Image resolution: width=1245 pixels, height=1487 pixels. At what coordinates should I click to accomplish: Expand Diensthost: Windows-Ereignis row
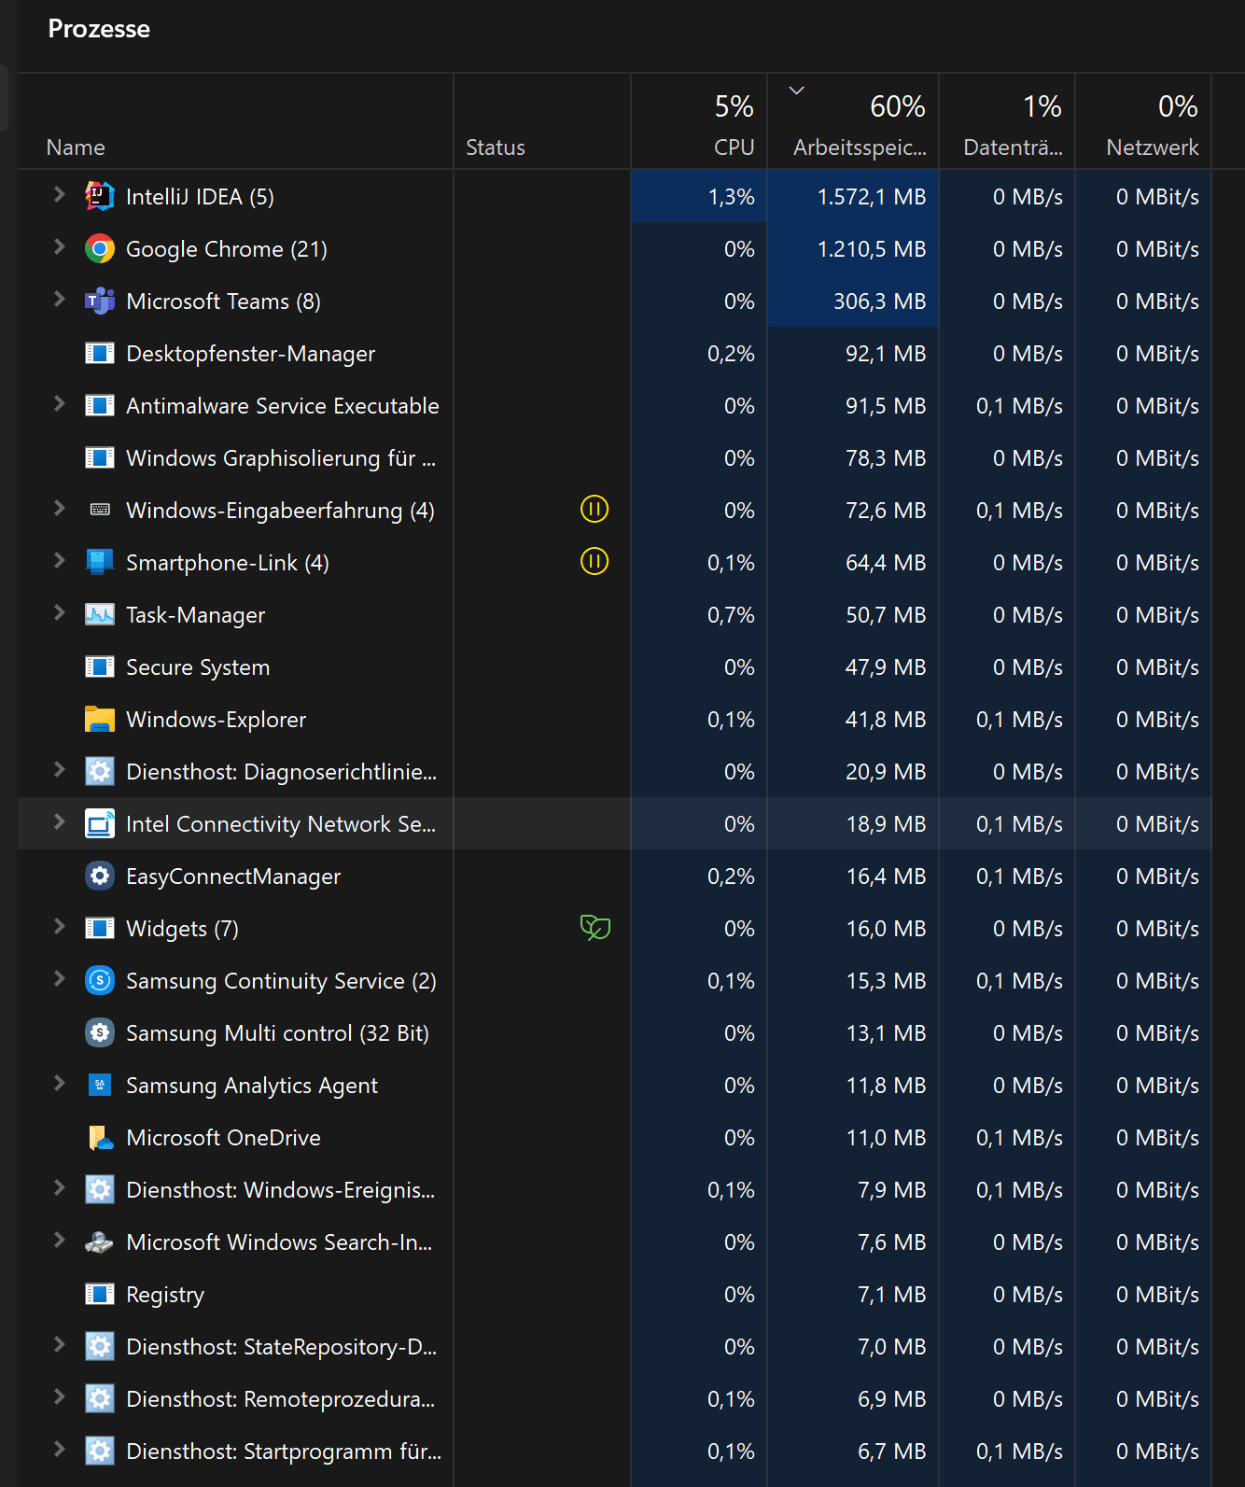pos(59,1187)
